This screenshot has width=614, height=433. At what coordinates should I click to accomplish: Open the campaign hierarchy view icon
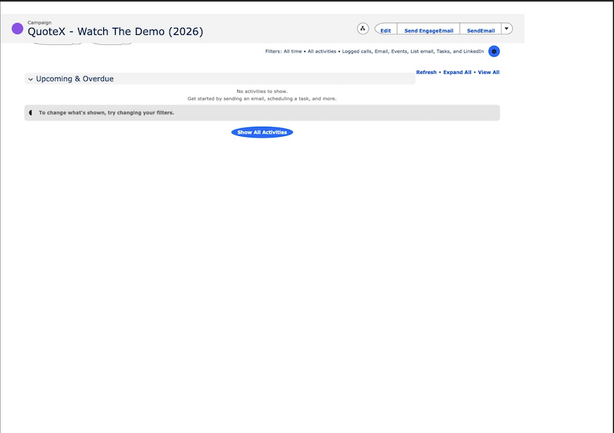pyautogui.click(x=363, y=29)
